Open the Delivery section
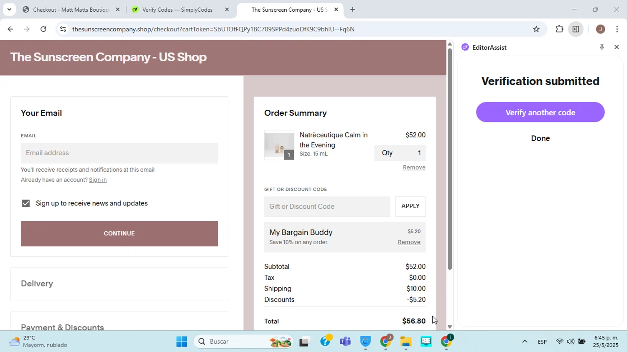This screenshot has width=627, height=352. tap(119, 284)
